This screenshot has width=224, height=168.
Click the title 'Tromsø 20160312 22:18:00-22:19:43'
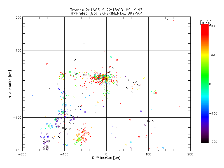[x=106, y=10]
